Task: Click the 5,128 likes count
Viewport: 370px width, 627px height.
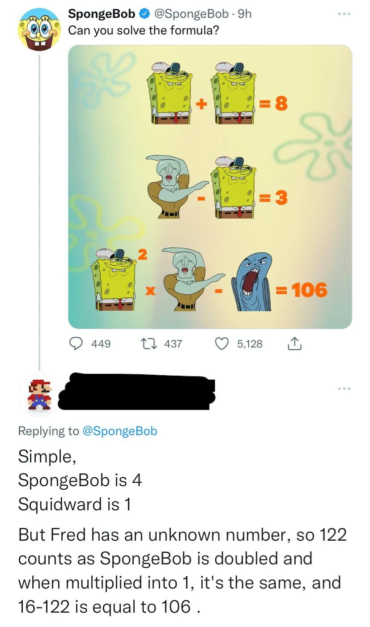Action: 250,343
